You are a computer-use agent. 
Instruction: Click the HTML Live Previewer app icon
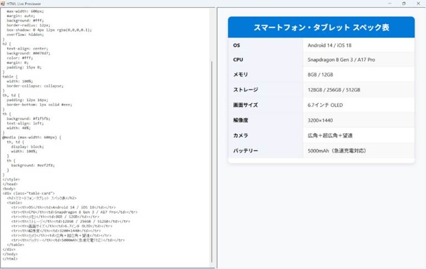point(4,3)
